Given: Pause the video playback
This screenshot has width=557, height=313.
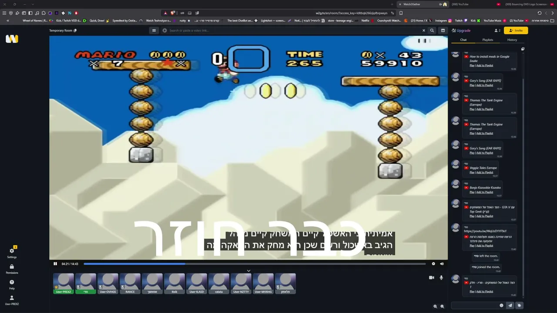Looking at the screenshot, I should tap(55, 264).
